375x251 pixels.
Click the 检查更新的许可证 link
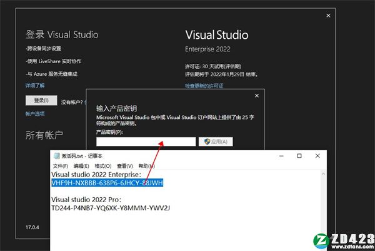(204, 86)
